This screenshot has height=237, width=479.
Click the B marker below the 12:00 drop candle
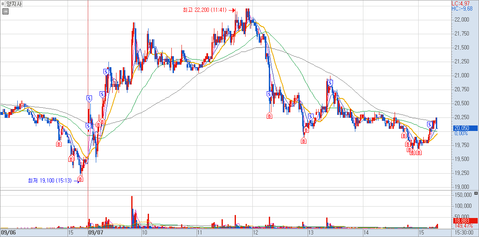(269, 116)
